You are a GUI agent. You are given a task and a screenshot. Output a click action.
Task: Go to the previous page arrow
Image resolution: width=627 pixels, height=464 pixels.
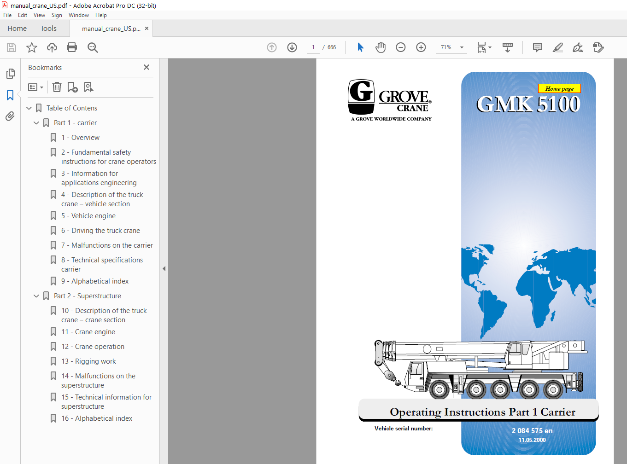click(272, 47)
